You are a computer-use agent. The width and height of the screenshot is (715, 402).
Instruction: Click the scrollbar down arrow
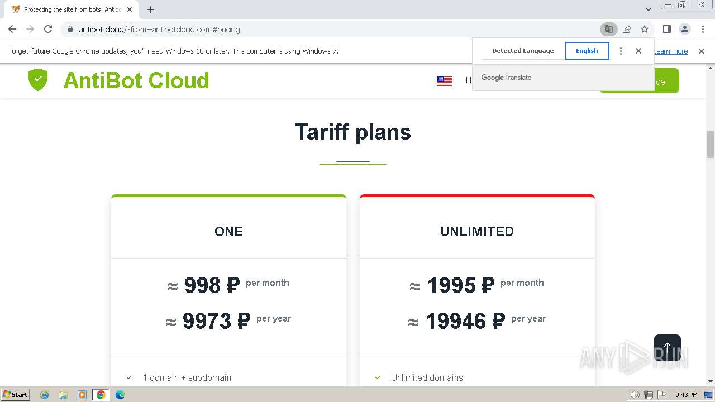(x=711, y=381)
